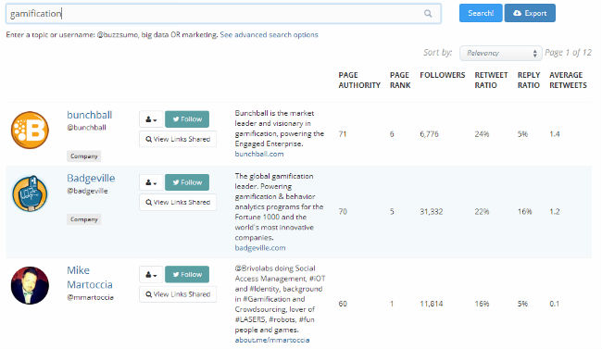The height and width of the screenshot is (349, 602).
Task: Open See advanced search options link
Action: click(269, 34)
